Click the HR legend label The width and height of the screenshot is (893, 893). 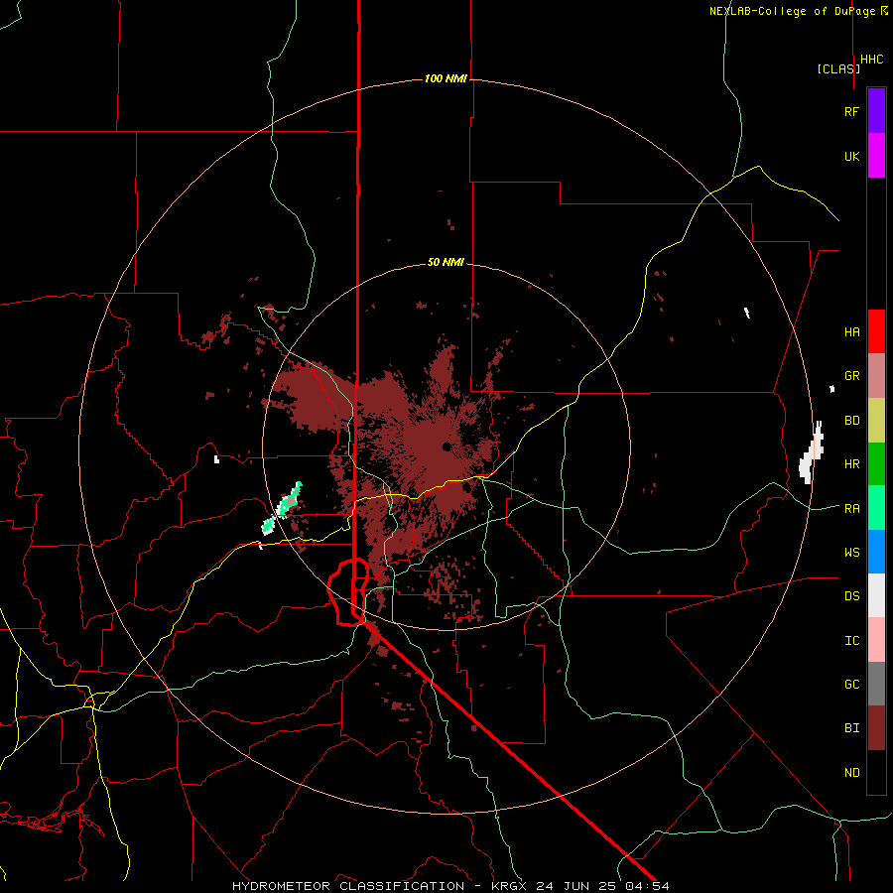pos(851,464)
